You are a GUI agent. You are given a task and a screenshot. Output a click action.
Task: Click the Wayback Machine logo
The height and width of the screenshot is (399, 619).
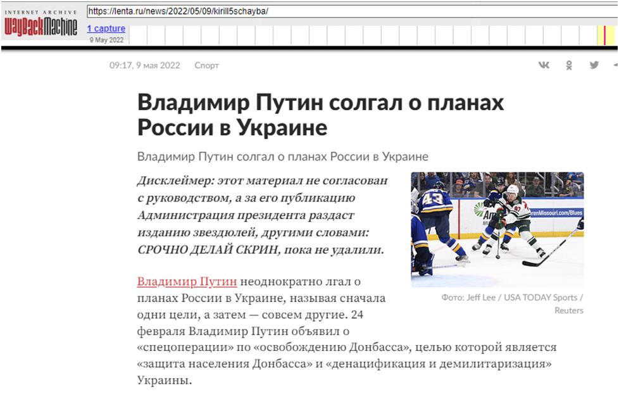(41, 27)
